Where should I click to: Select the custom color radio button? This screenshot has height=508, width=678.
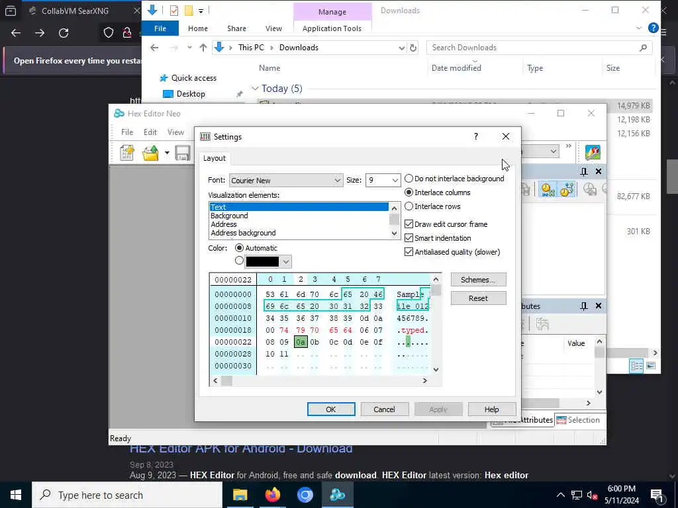pyautogui.click(x=239, y=261)
